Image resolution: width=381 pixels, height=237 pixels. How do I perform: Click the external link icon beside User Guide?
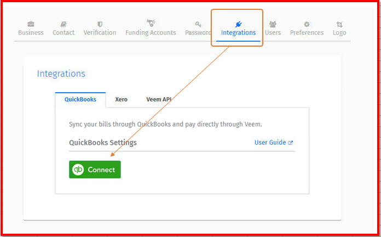[x=291, y=143]
